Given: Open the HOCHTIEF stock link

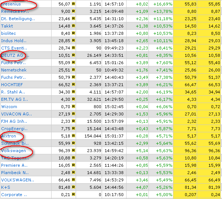Looking at the screenshot, I should coord(12,85).
